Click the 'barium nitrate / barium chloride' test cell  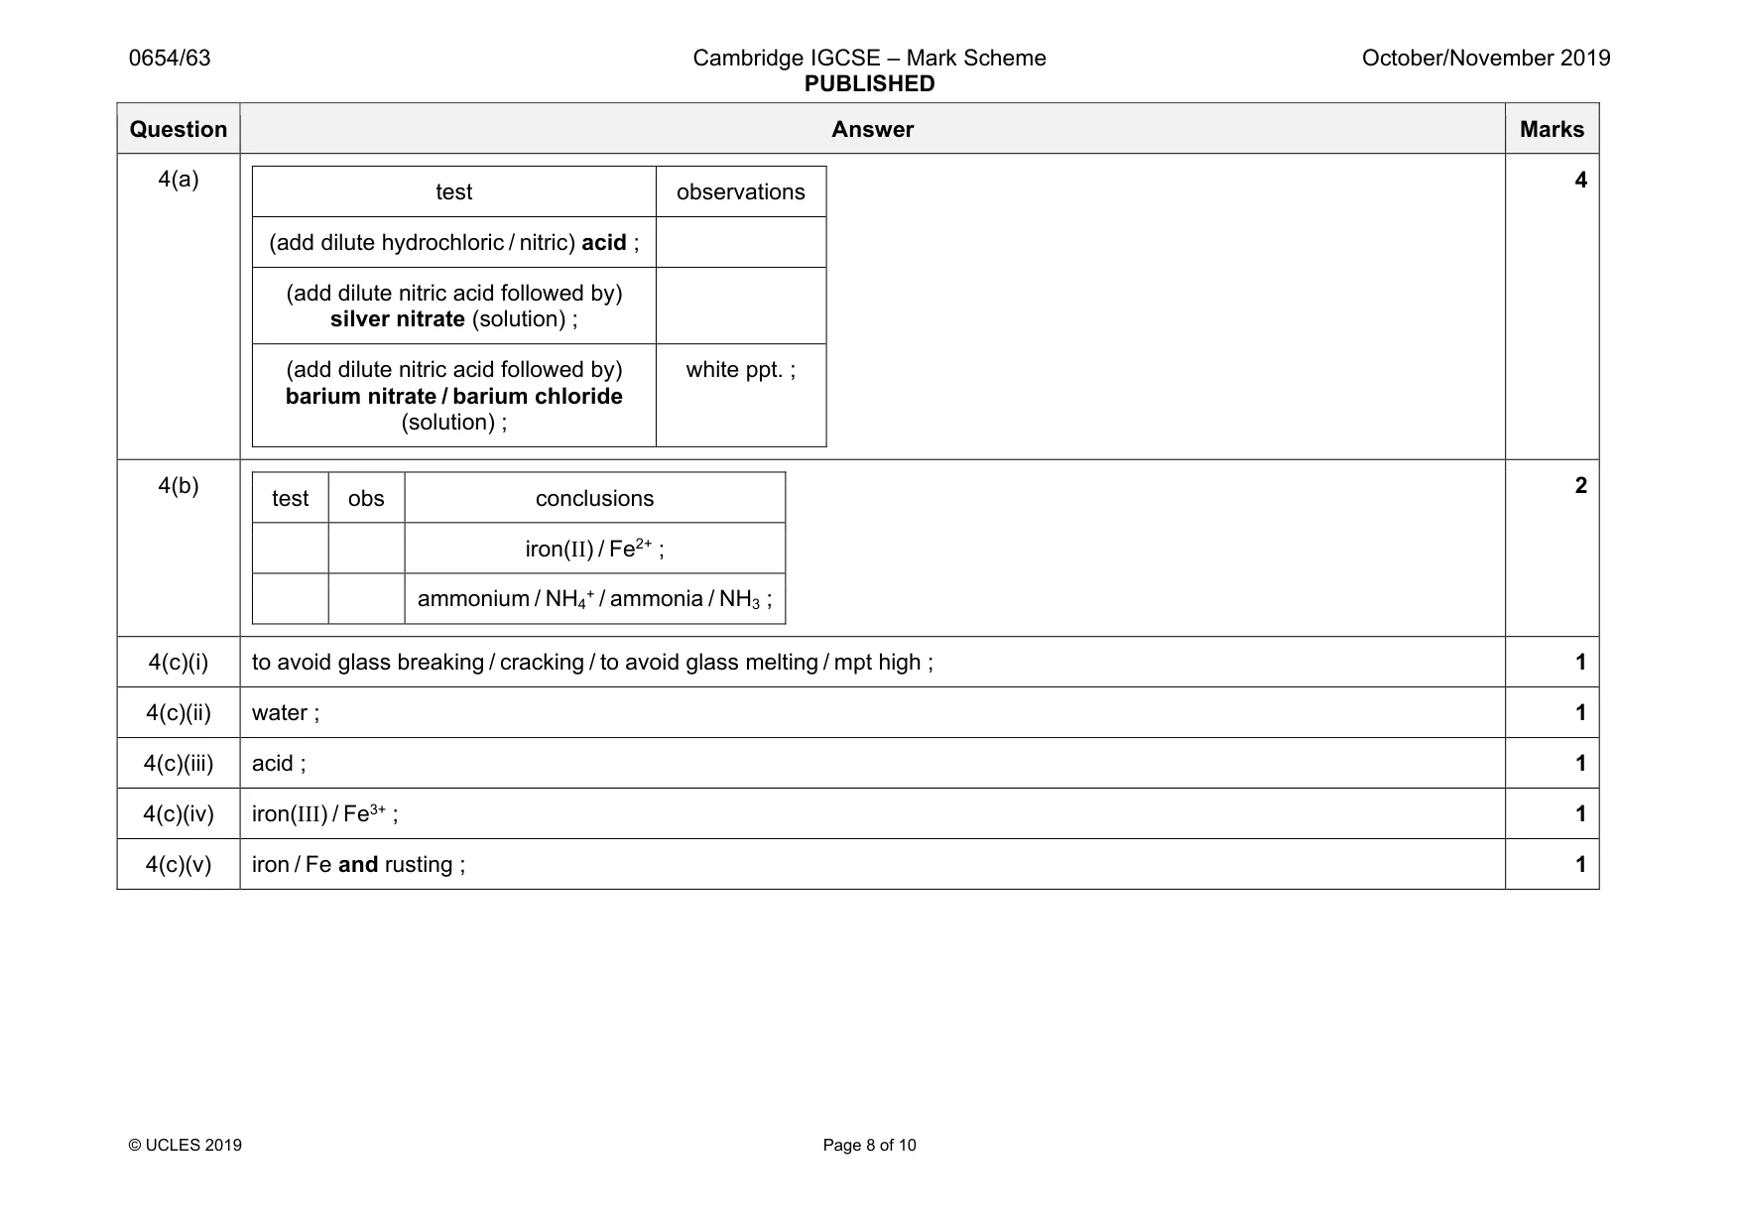click(454, 396)
